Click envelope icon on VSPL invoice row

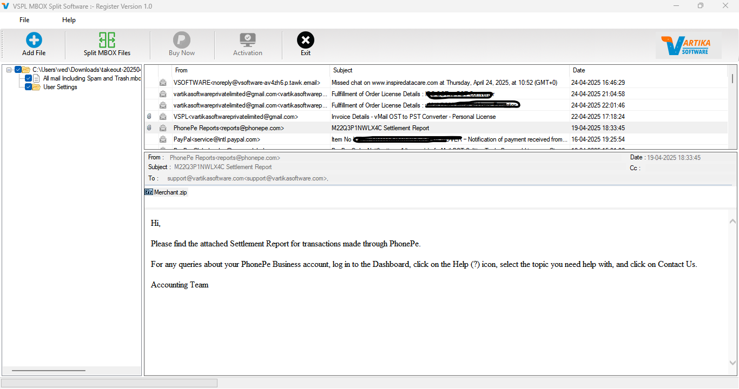pos(163,117)
